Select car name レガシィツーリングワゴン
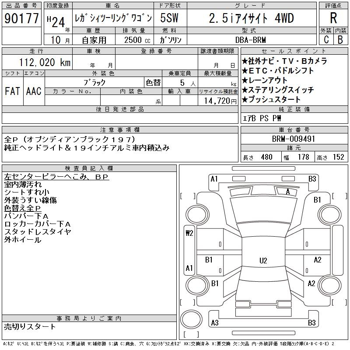The height and width of the screenshot is (350, 350). [x=113, y=18]
